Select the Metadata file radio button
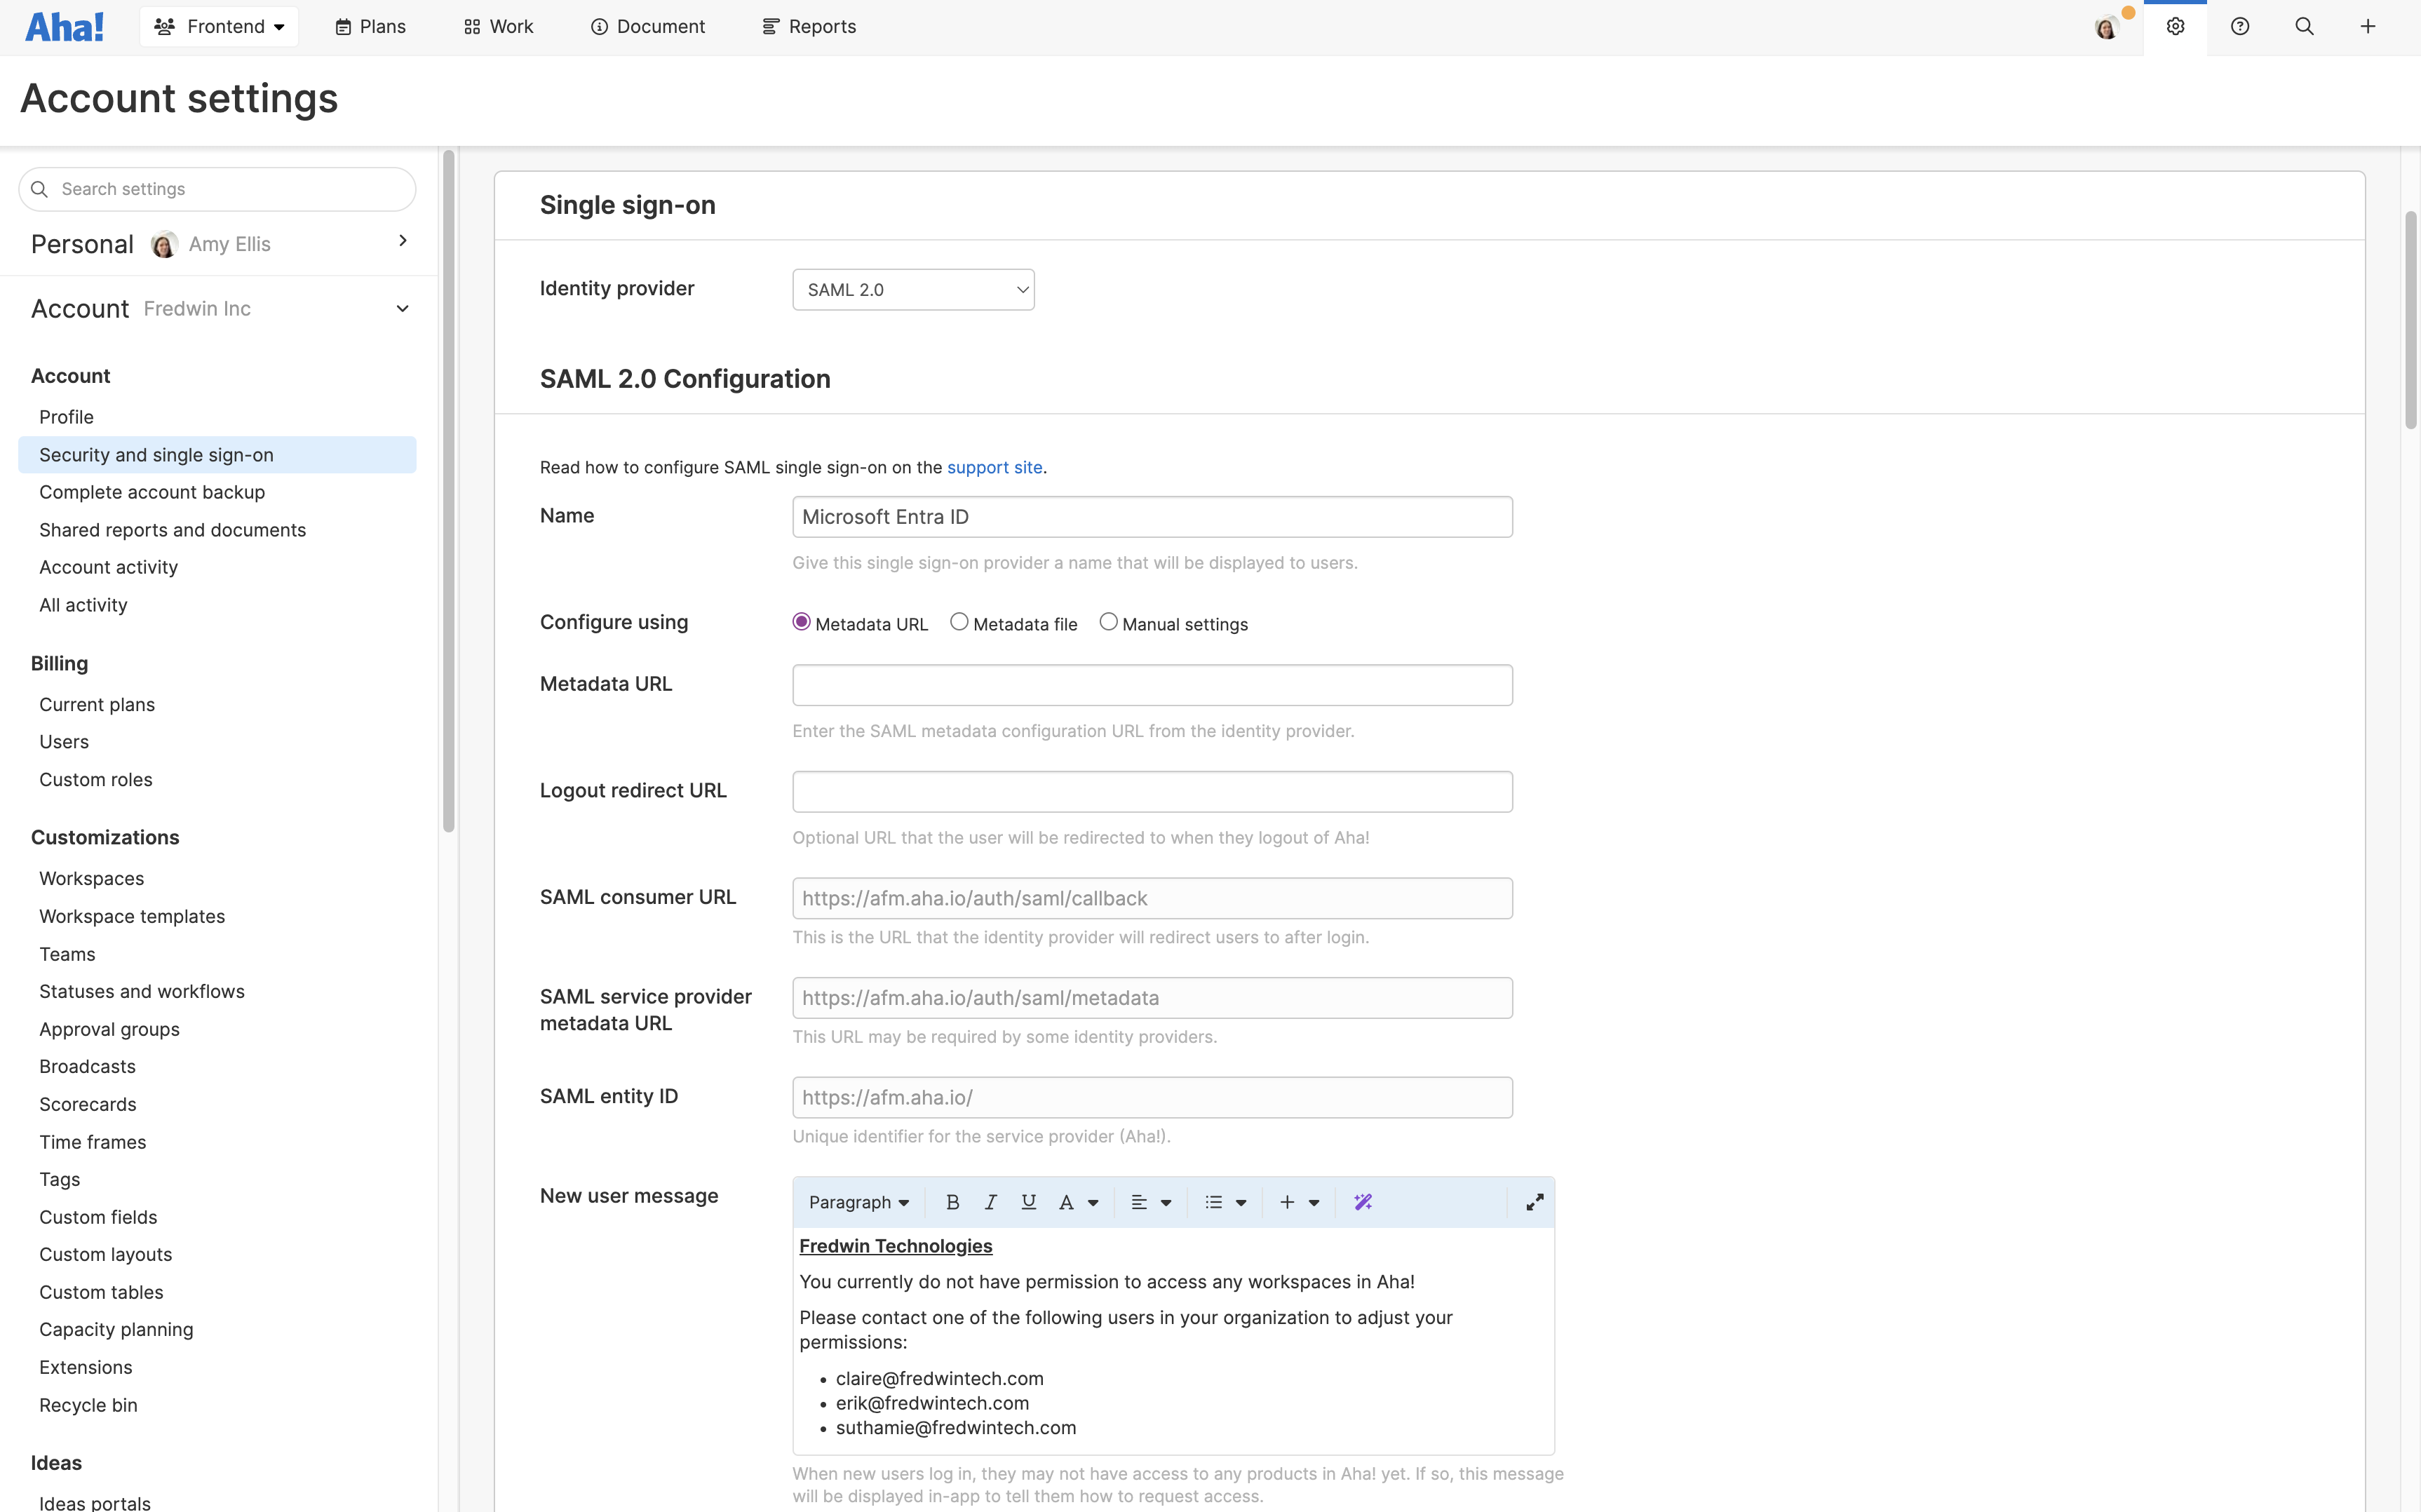 point(959,621)
